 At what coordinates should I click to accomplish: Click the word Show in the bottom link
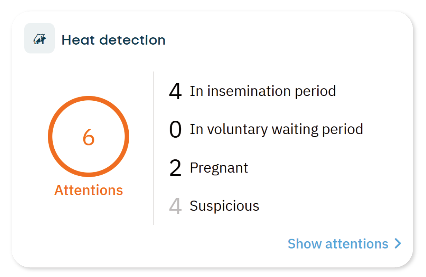[x=305, y=244]
